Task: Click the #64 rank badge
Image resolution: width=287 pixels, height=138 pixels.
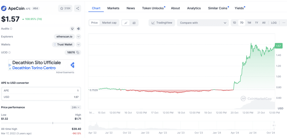Action: click(x=36, y=8)
